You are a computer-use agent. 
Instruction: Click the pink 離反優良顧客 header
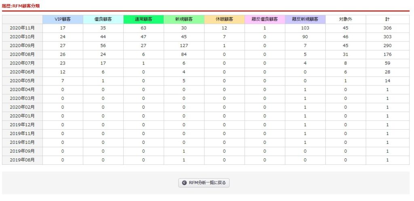pyautogui.click(x=265, y=19)
